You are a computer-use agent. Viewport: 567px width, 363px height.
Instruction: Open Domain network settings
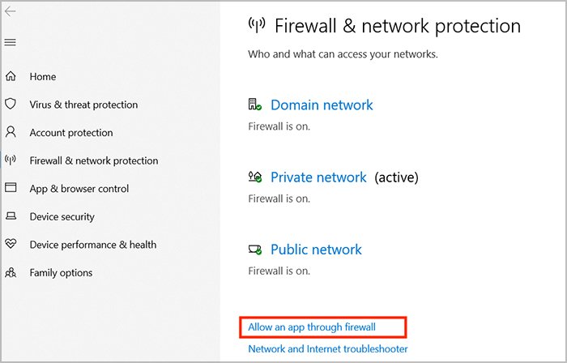(322, 105)
